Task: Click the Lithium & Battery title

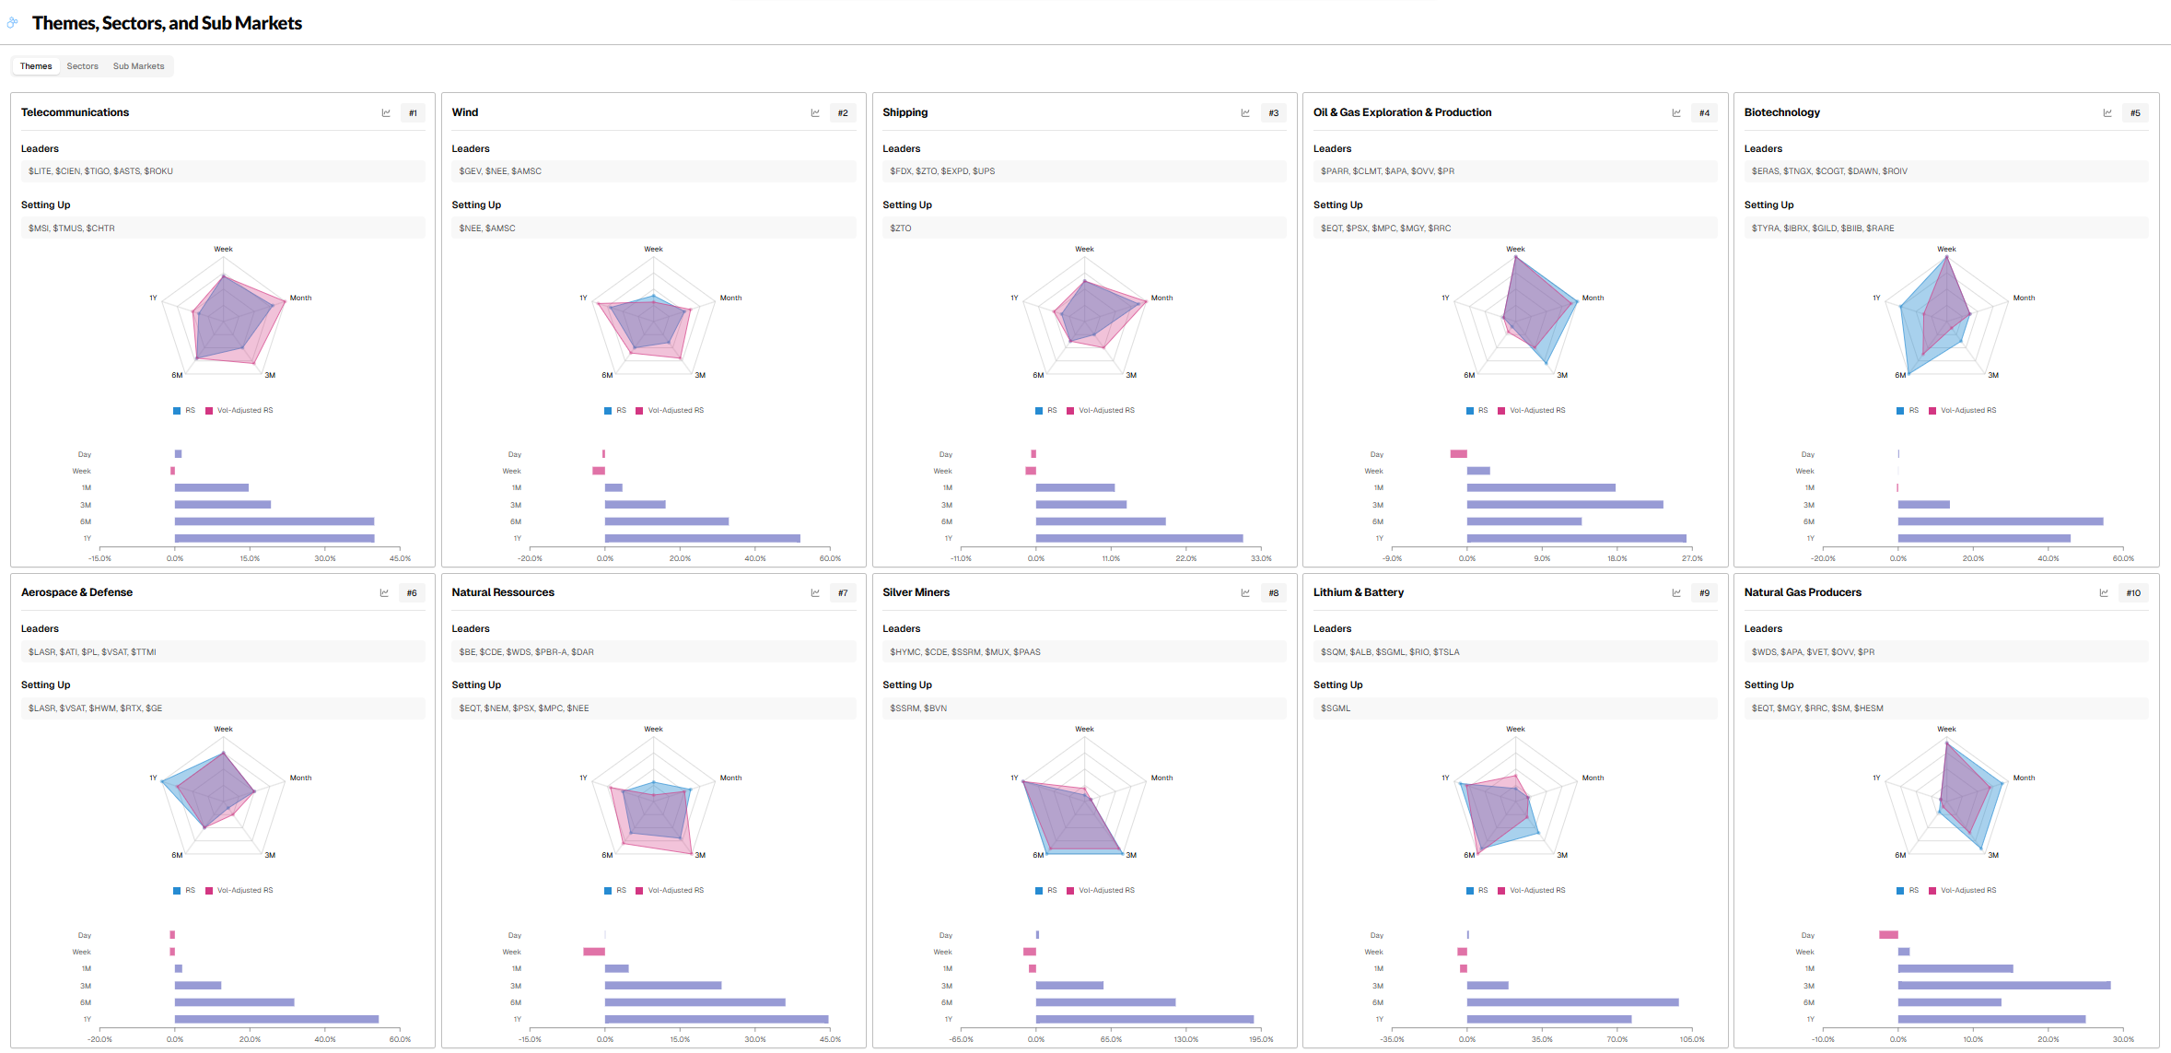Action: (x=1358, y=592)
